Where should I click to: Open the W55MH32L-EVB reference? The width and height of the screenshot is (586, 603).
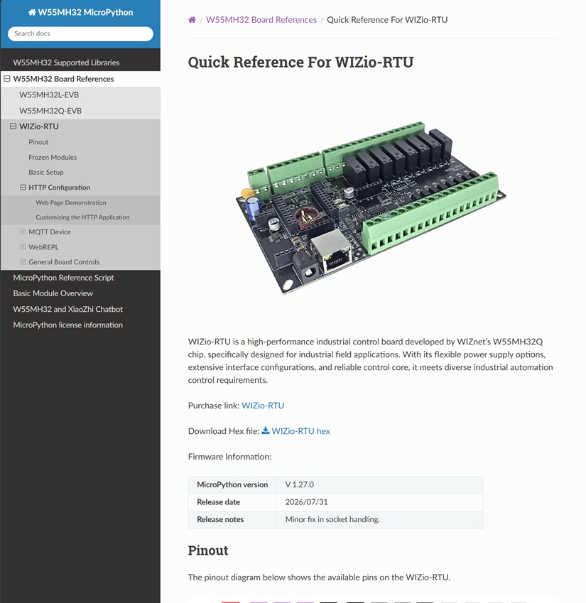pos(49,94)
